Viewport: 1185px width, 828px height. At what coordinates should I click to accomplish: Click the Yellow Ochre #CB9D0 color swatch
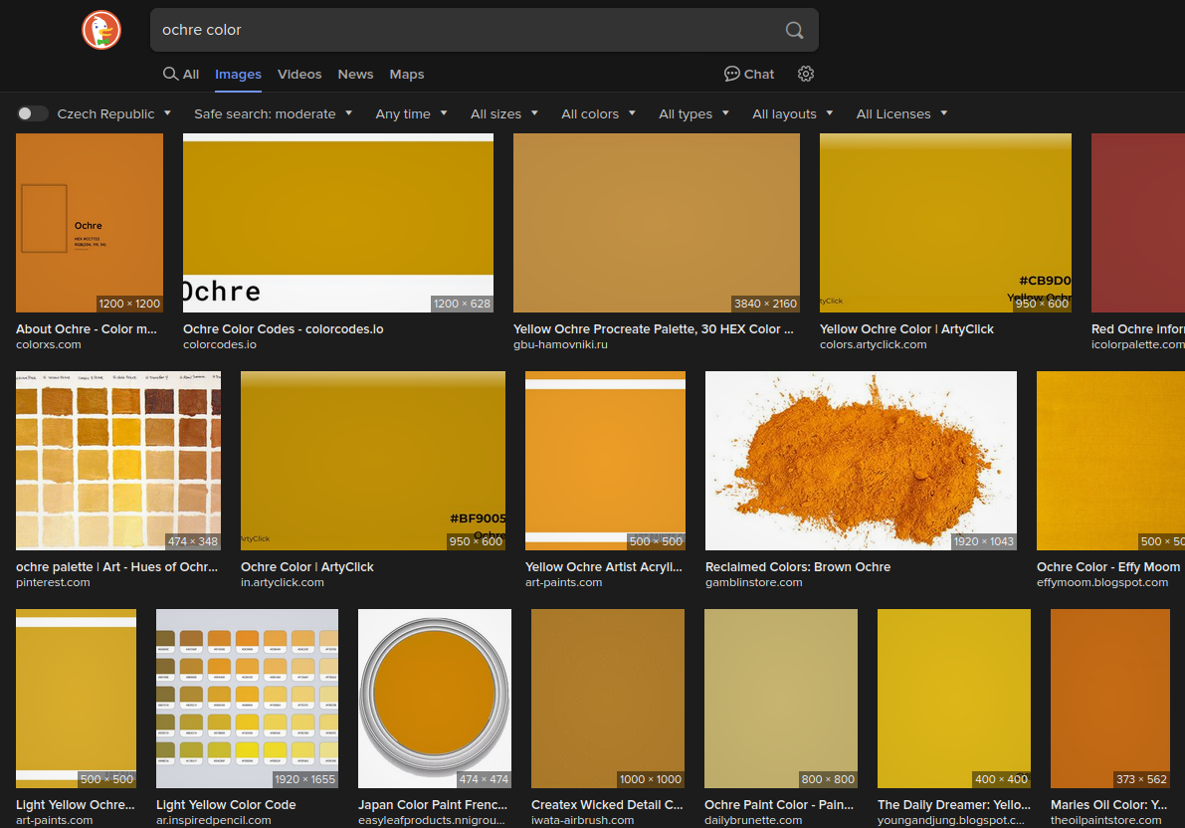pyautogui.click(x=944, y=223)
